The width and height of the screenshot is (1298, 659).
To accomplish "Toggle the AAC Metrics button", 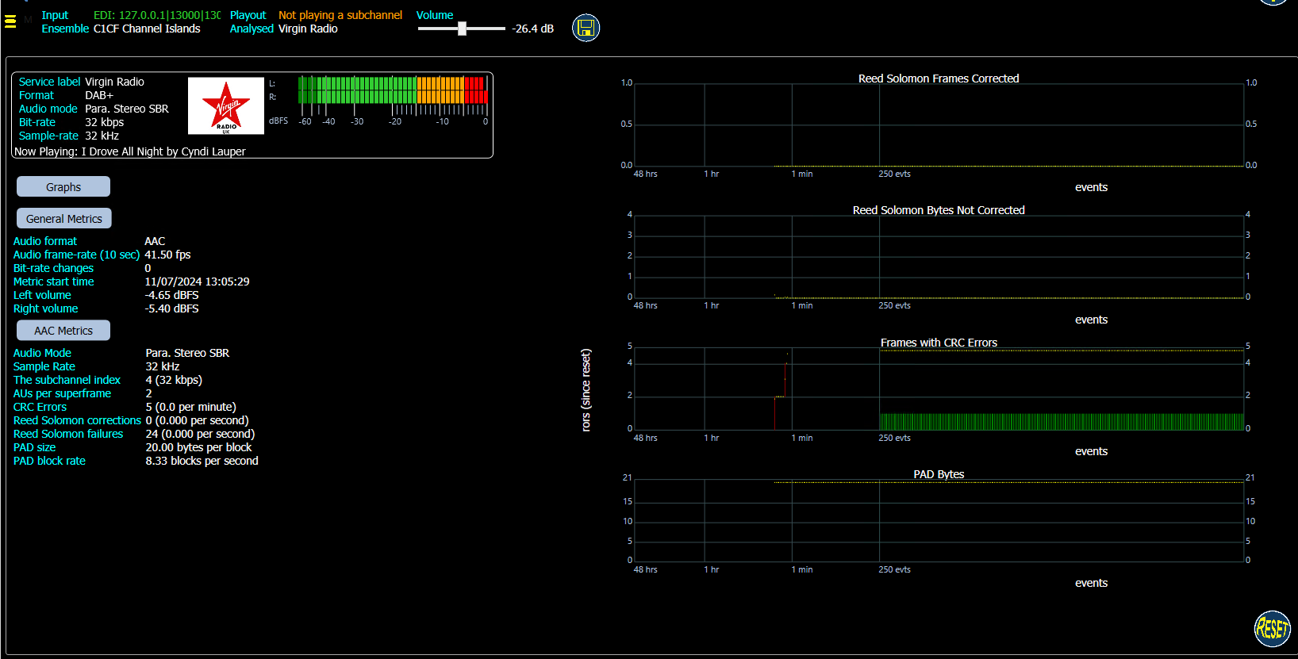I will [63, 330].
